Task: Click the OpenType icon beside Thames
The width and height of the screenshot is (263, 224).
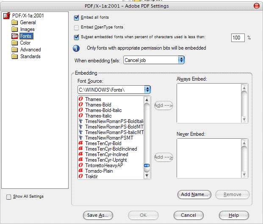Action: click(80, 99)
